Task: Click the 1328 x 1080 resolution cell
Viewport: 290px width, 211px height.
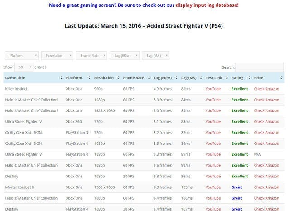Action: [104, 110]
